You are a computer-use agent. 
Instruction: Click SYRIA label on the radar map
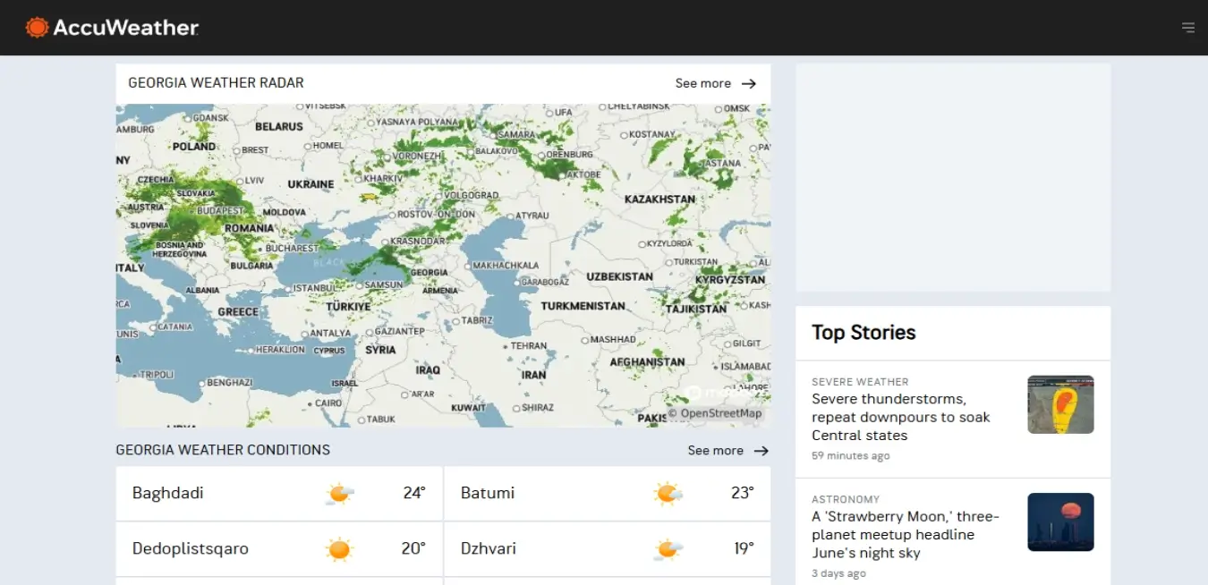pyautogui.click(x=380, y=350)
